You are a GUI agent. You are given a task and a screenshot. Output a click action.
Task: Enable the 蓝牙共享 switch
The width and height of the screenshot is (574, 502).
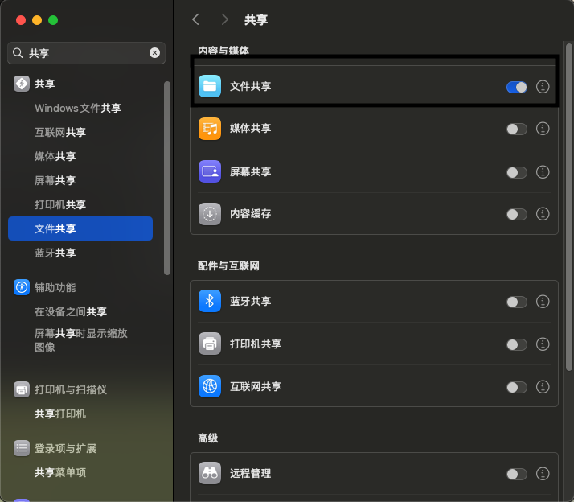(x=517, y=302)
